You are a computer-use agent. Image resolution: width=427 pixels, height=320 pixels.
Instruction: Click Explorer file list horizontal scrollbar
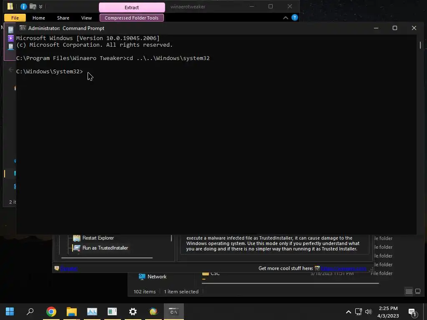coord(290,283)
